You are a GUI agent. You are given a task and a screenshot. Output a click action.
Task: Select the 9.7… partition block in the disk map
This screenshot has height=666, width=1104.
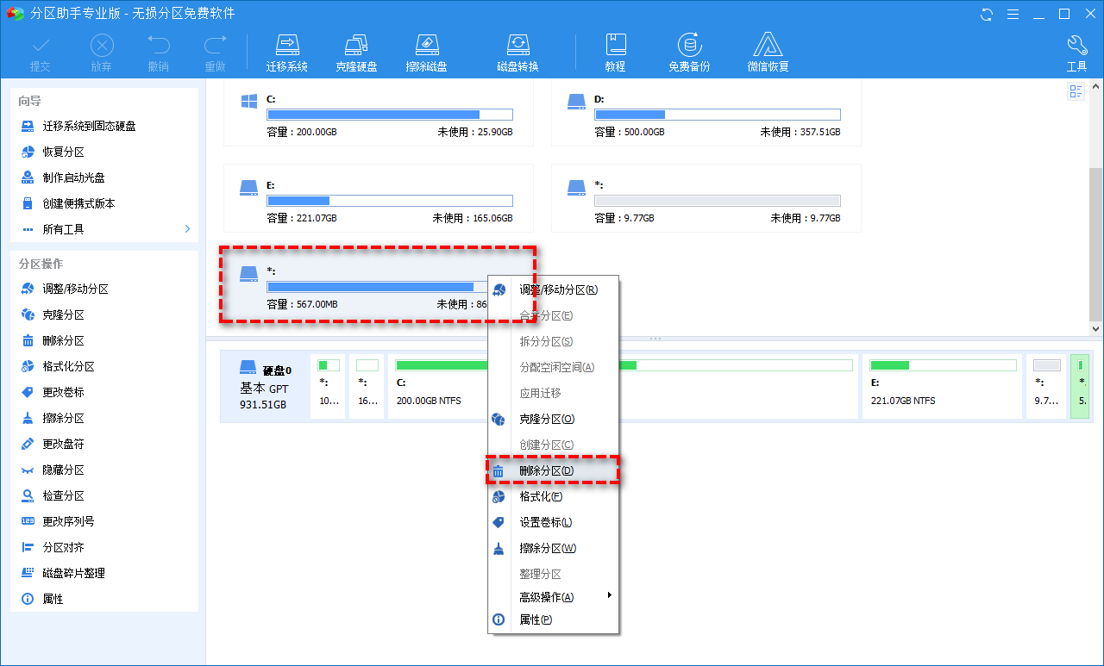(1046, 386)
